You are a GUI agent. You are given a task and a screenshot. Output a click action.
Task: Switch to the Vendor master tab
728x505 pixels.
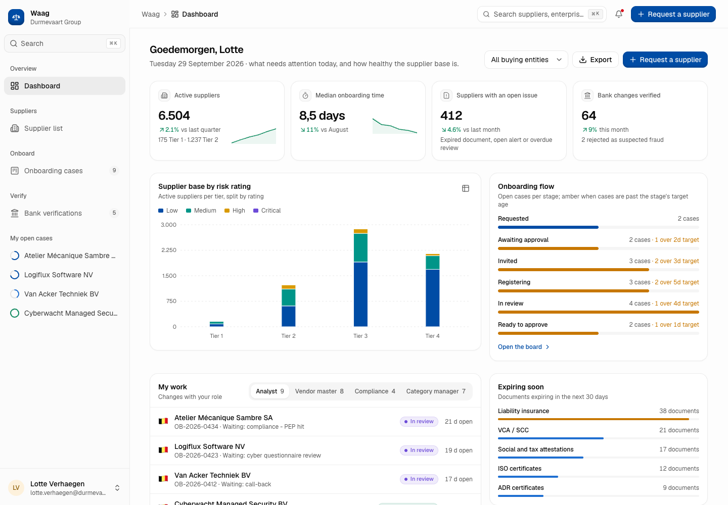click(320, 391)
